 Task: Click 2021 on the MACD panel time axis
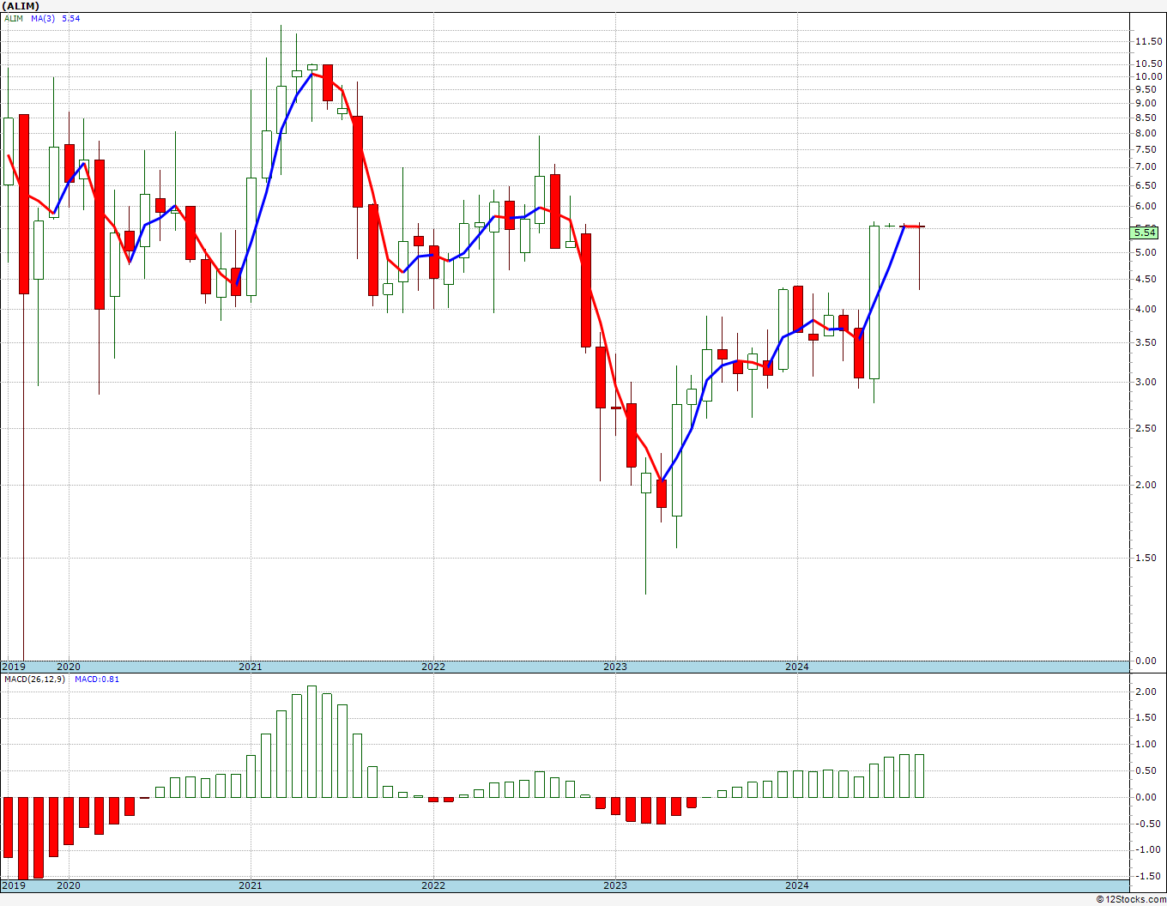pyautogui.click(x=251, y=885)
